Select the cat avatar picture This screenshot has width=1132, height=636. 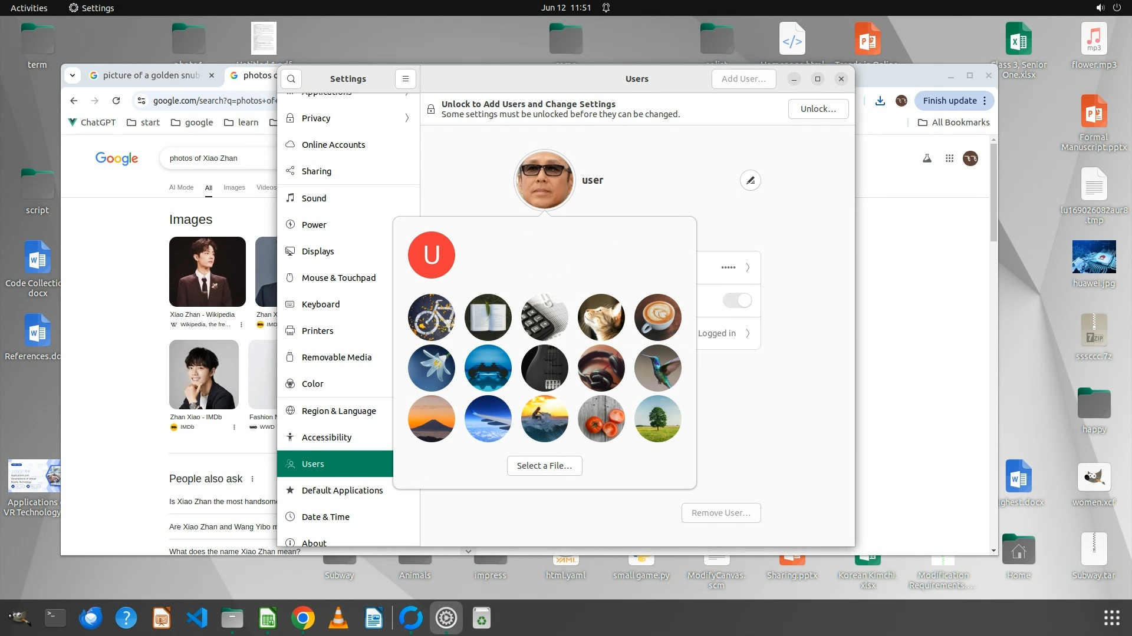click(x=601, y=317)
